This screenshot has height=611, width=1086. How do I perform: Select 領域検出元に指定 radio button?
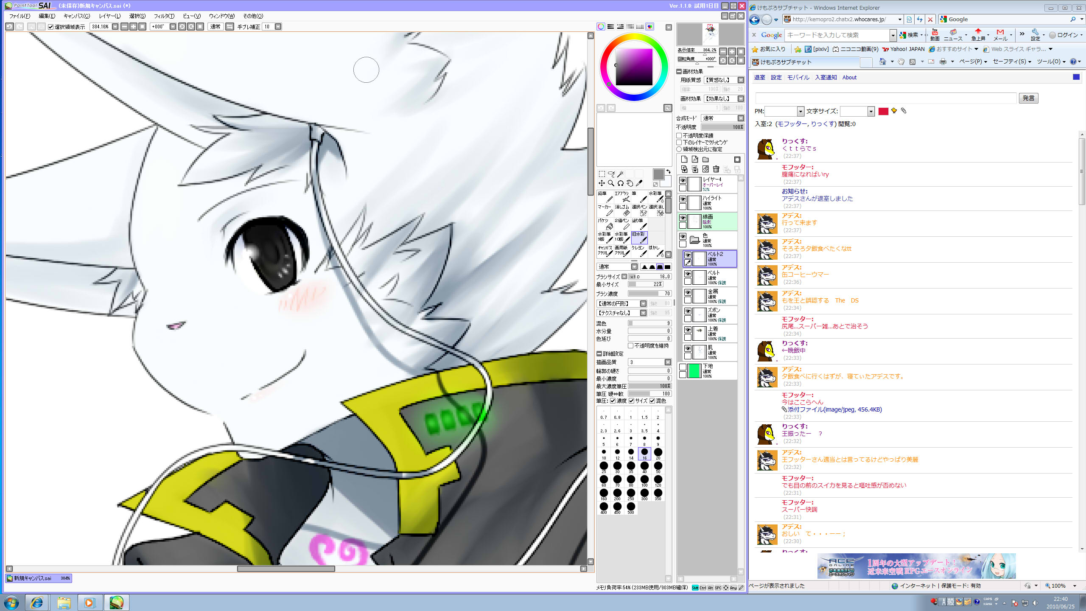click(679, 149)
